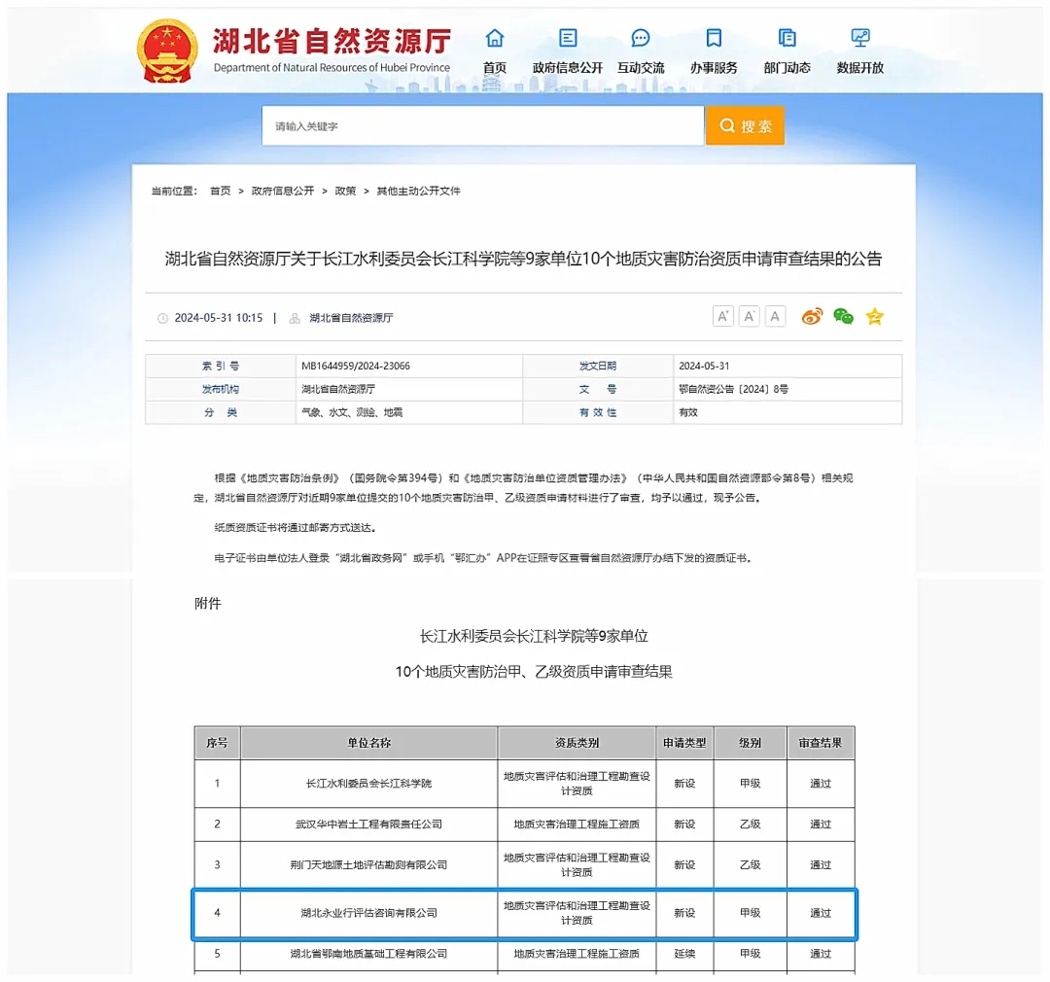Click the speech bubble icon for 互动交流
Viewport: 1050px width, 982px height.
[x=640, y=38]
